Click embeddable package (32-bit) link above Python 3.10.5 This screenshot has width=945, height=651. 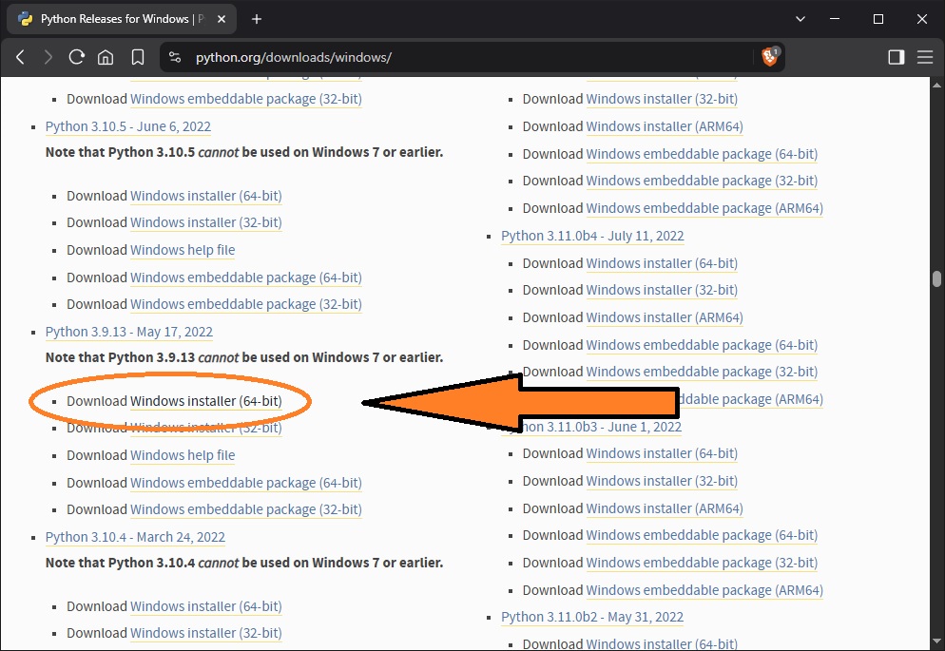(246, 99)
